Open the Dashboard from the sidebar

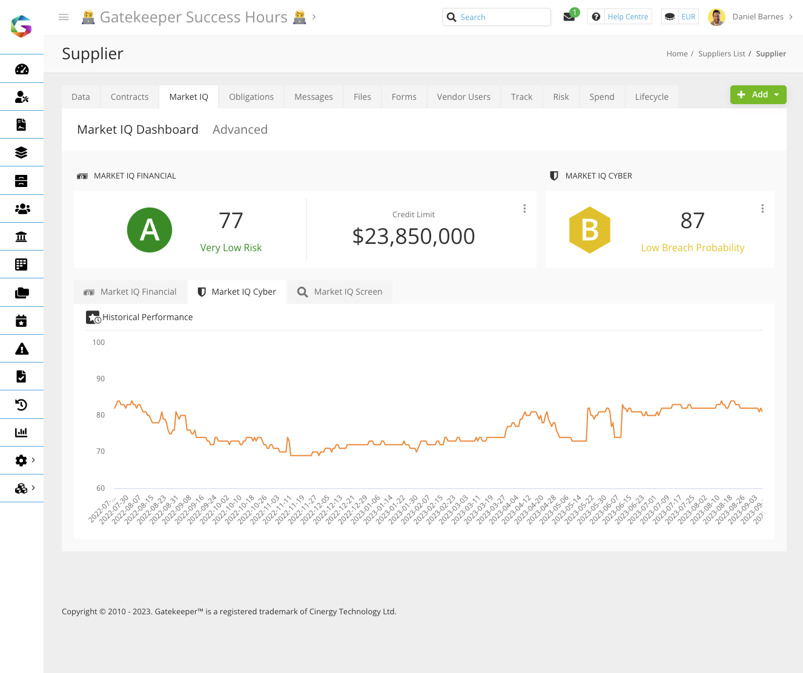click(x=22, y=68)
